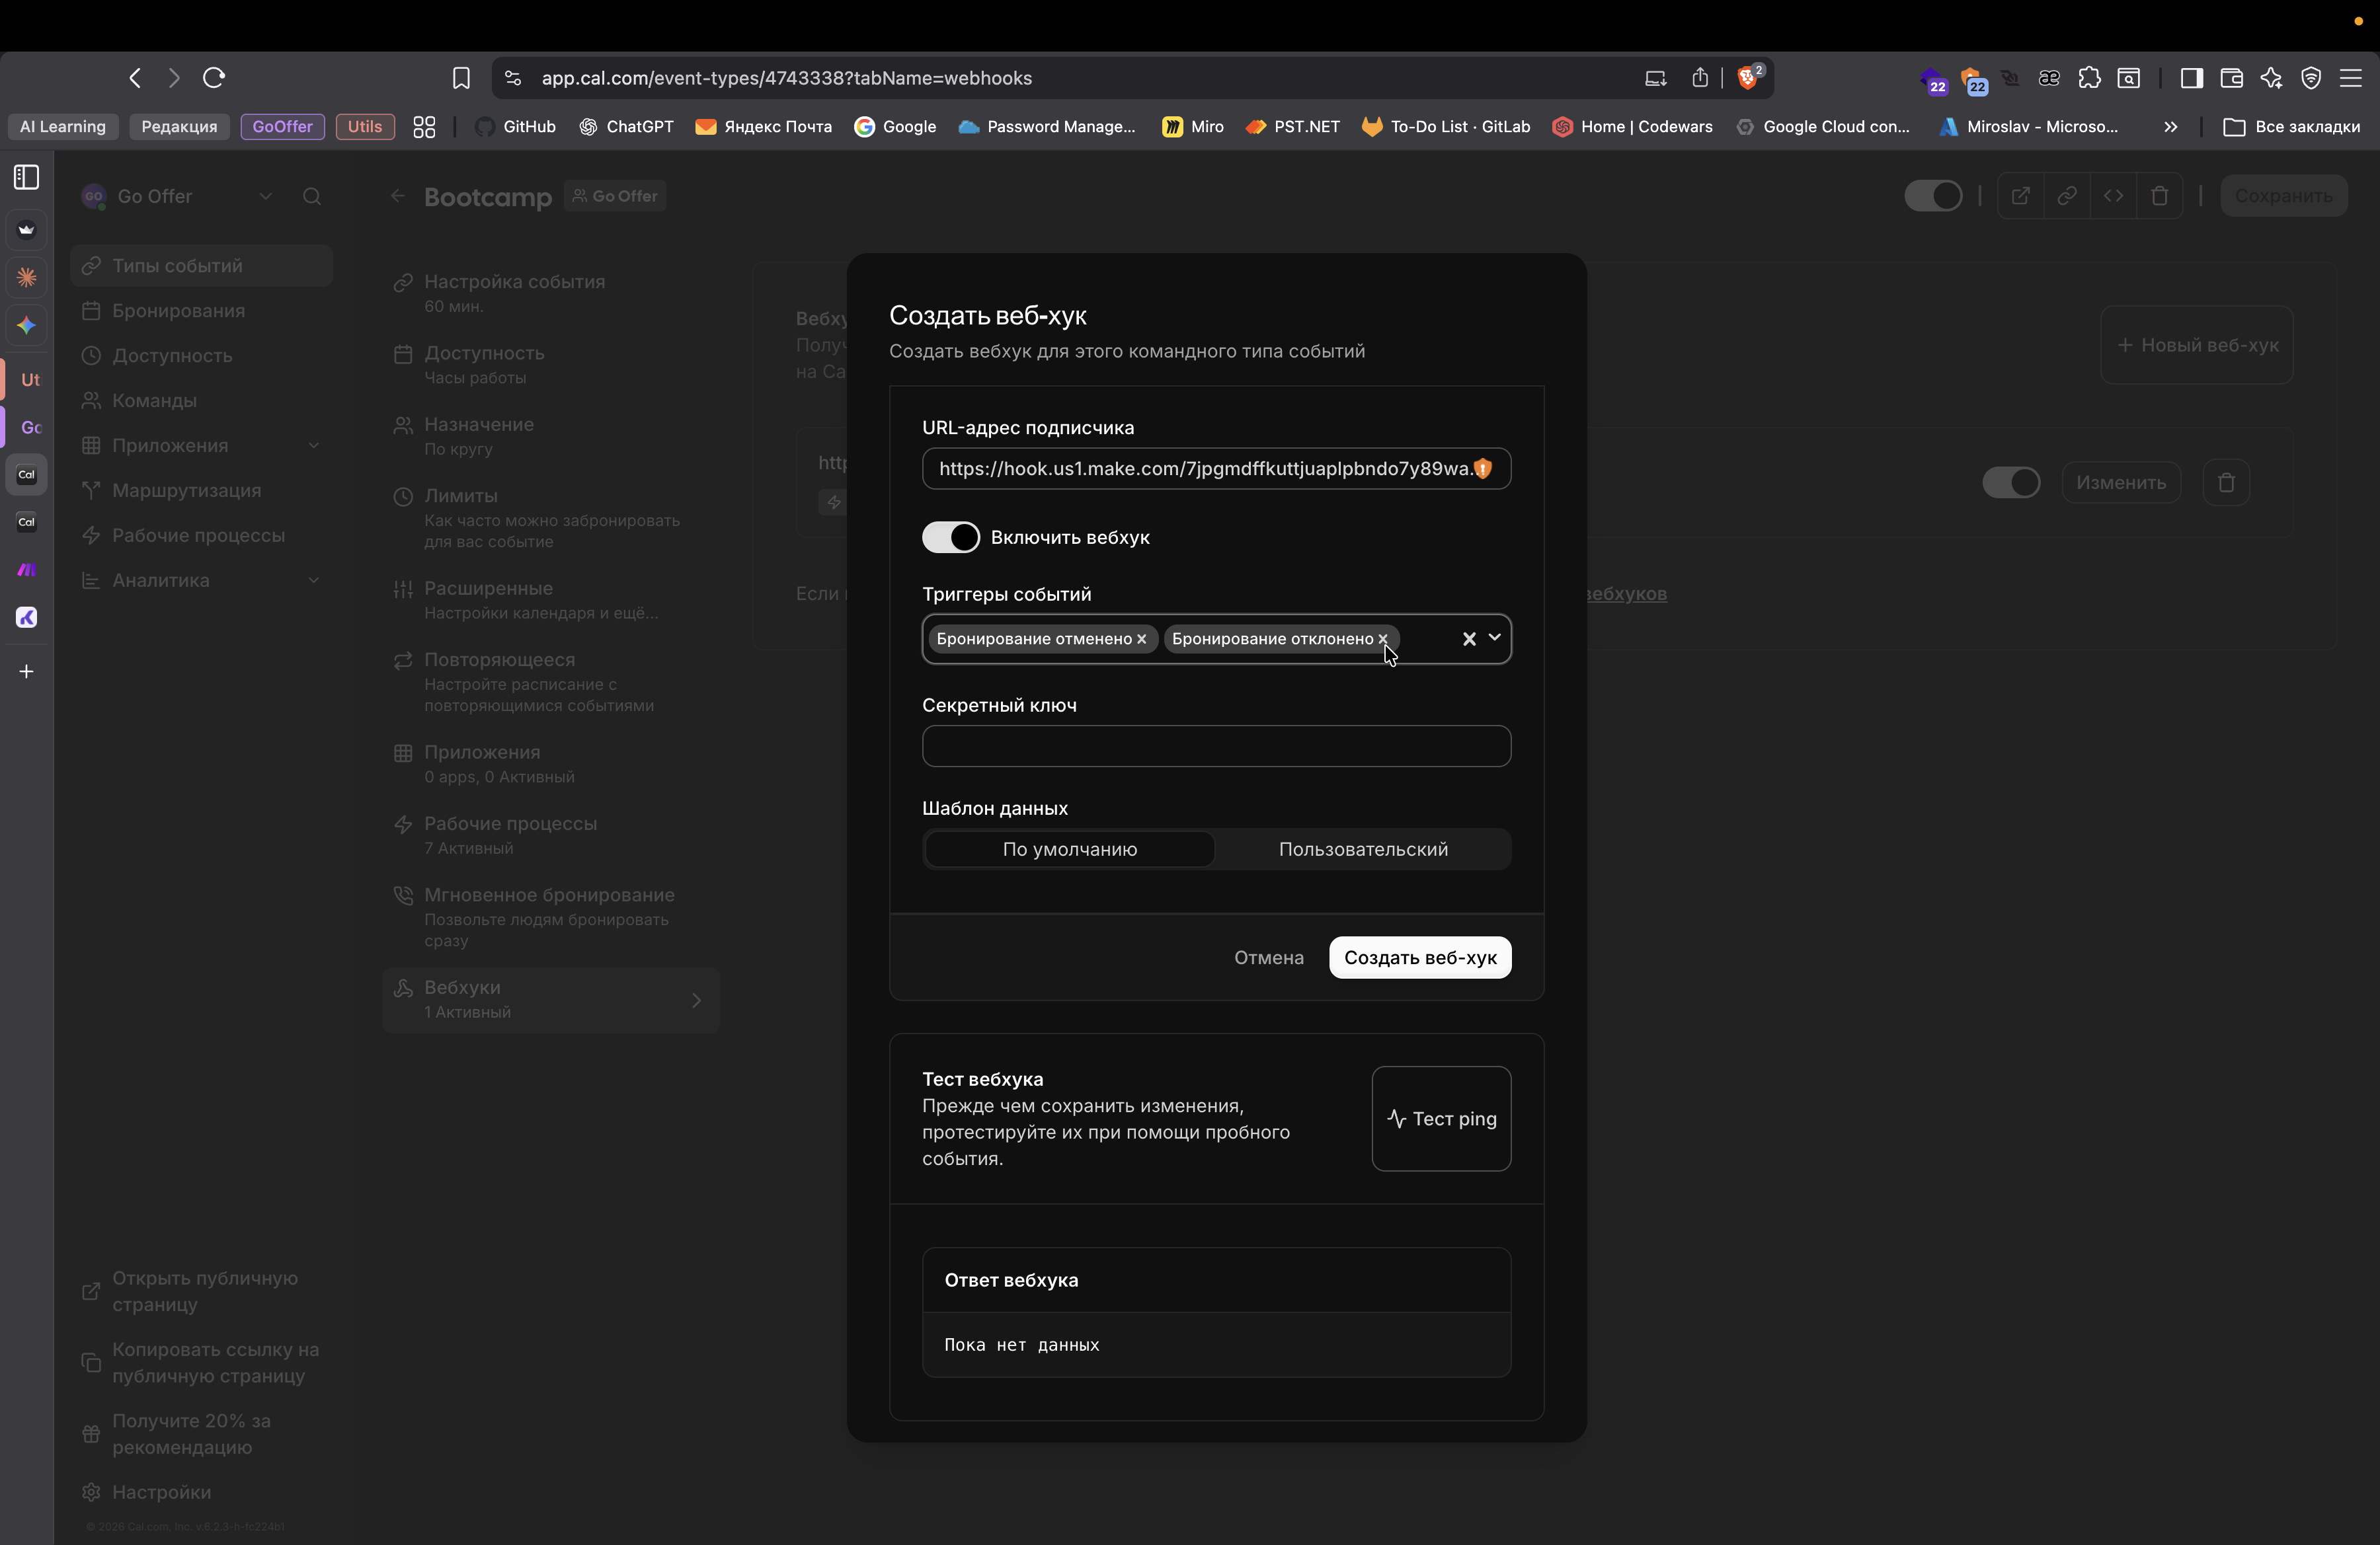Click the browser reload icon
The image size is (2380, 1545).
pyautogui.click(x=214, y=78)
